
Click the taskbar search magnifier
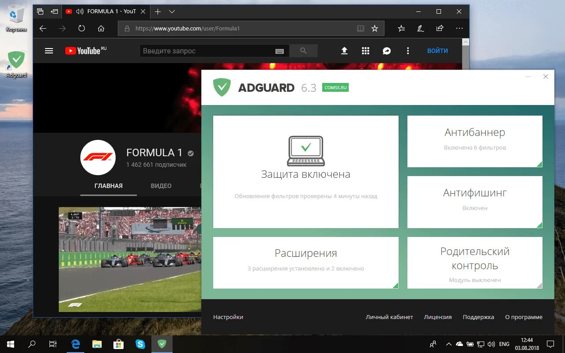point(32,344)
